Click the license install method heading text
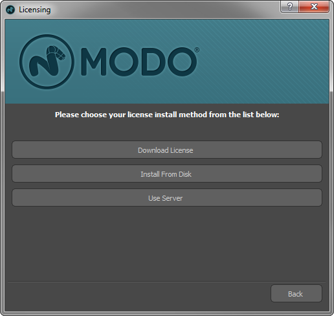 tap(167, 115)
